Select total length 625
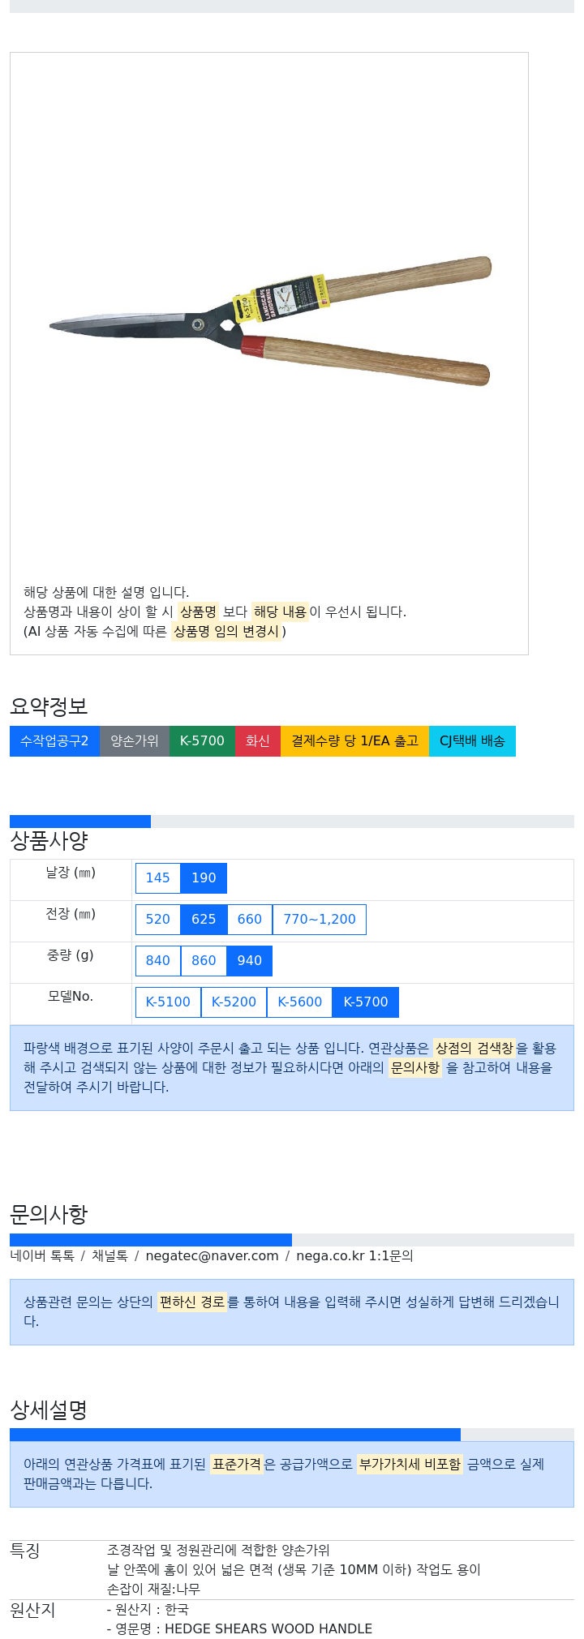The width and height of the screenshot is (584, 1639). (x=204, y=920)
